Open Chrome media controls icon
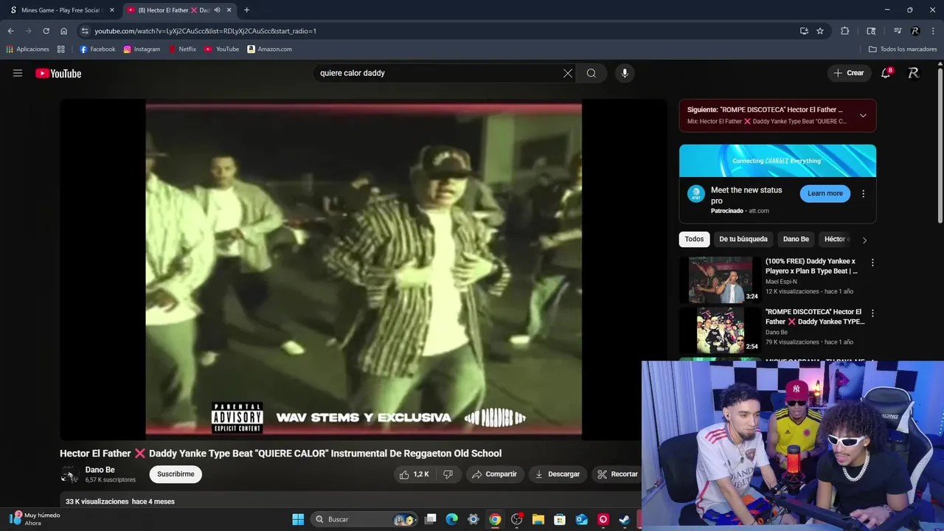This screenshot has width=944, height=531. coord(898,31)
